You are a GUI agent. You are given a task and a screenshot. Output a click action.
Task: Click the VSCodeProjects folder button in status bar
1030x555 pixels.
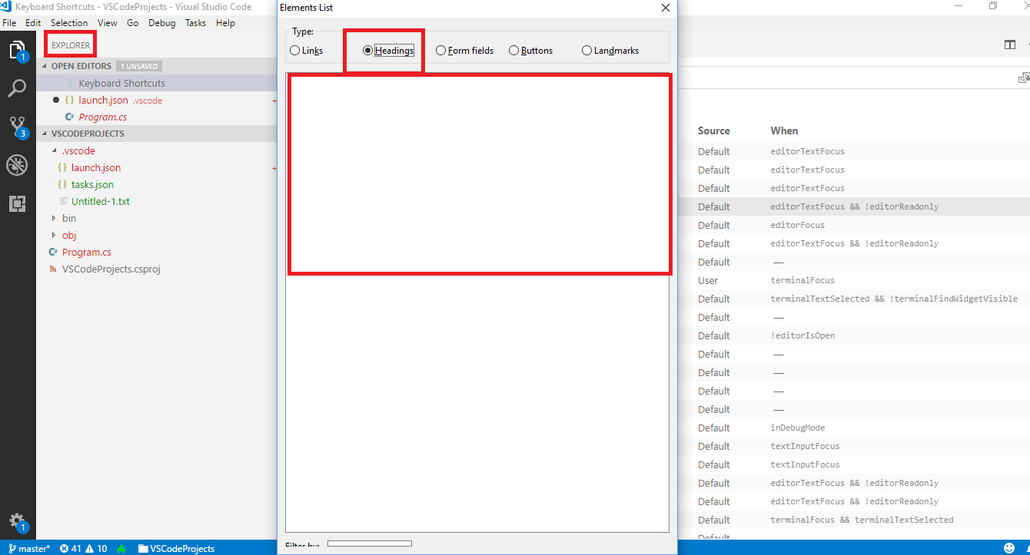(175, 548)
